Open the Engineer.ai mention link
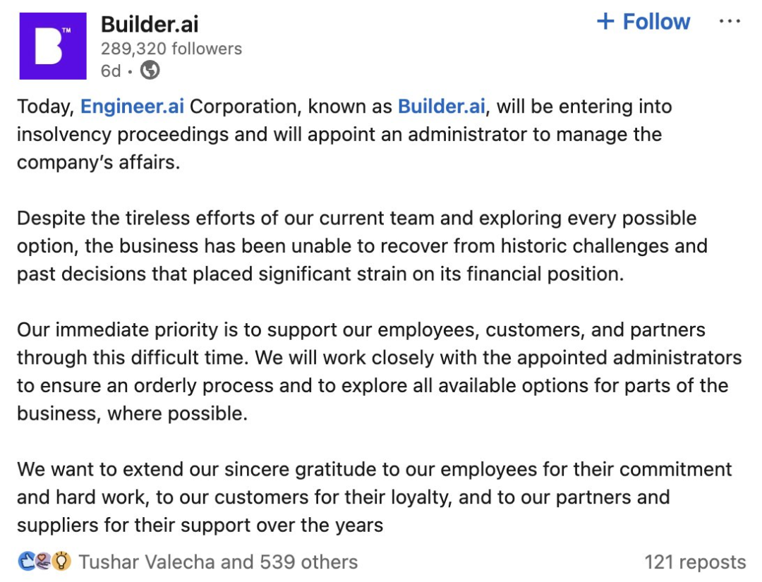Image resolution: width=762 pixels, height=582 pixels. pos(133,107)
